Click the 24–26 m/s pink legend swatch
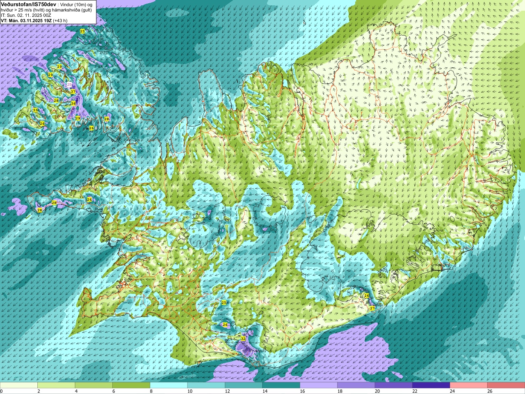This screenshot has width=525, height=394. click(x=468, y=385)
